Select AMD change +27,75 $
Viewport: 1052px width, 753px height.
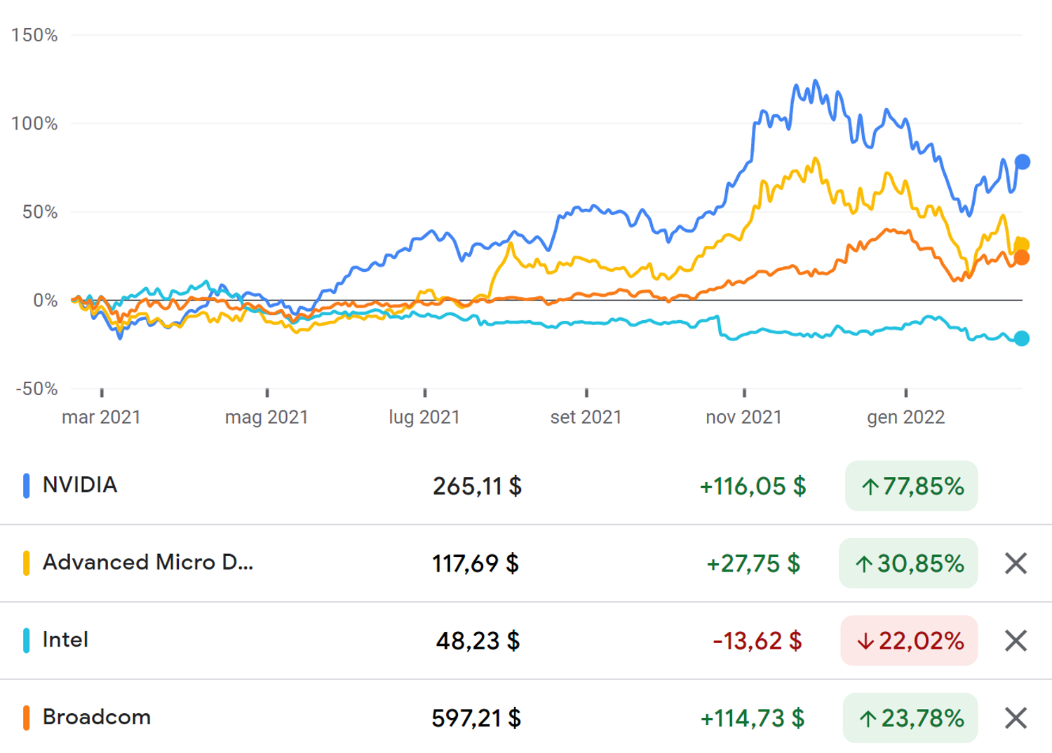point(753,563)
